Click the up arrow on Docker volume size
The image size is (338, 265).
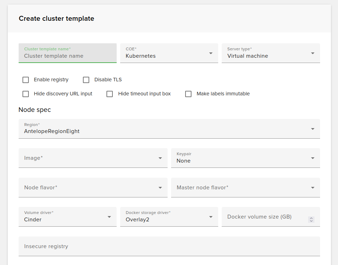tap(311, 218)
